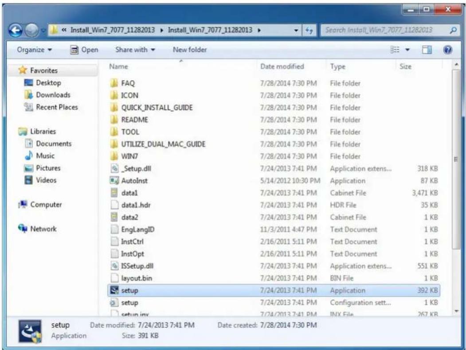Viewport: 466px width, 350px height.
Task: Click the layout.bin file icon
Action: 114,278
